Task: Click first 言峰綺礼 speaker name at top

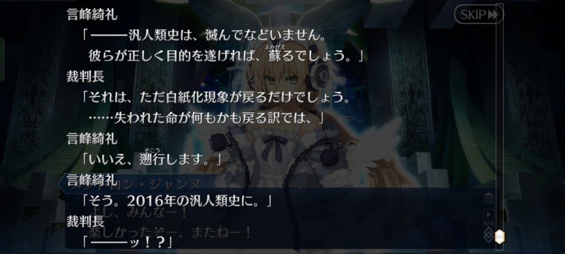Action: coord(92,14)
